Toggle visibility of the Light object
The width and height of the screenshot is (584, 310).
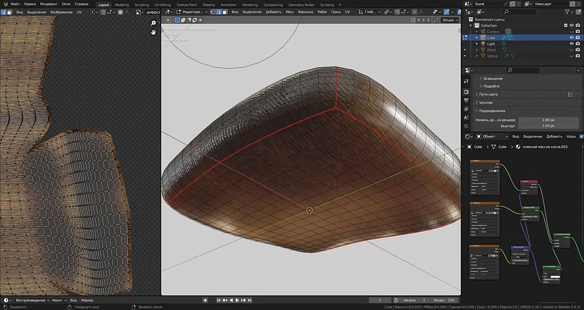coord(571,44)
